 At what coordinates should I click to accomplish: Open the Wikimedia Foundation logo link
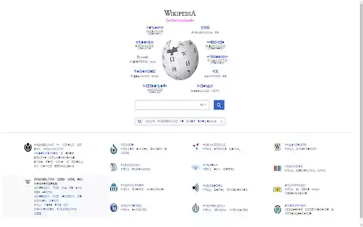[28, 148]
